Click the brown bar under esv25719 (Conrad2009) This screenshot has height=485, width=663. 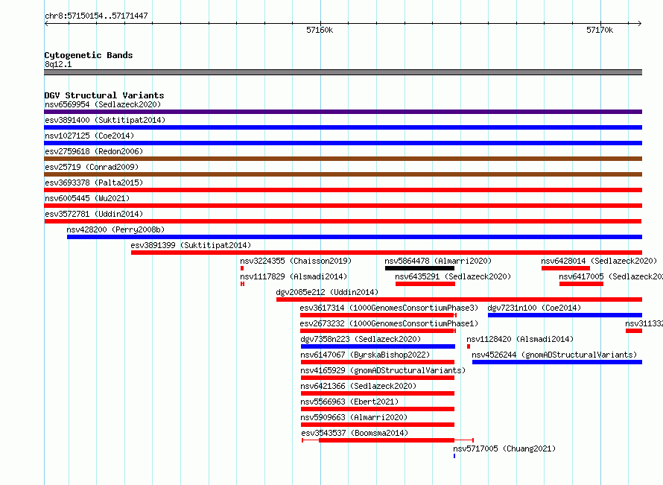point(343,174)
